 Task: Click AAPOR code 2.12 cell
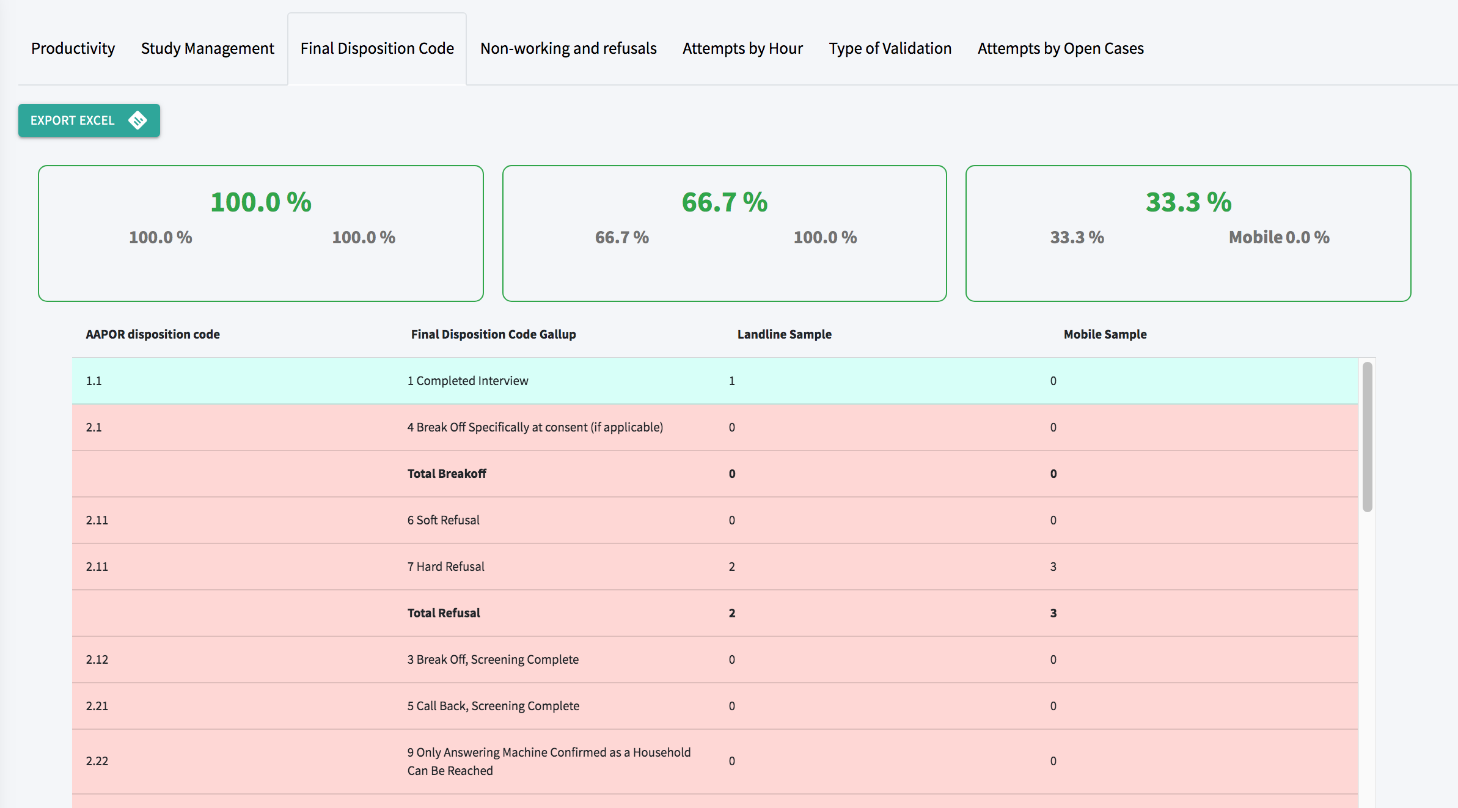(x=97, y=659)
